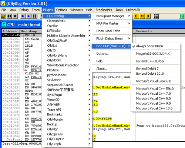Expand the Find OEP [Must-Run] submenu

coord(111,46)
